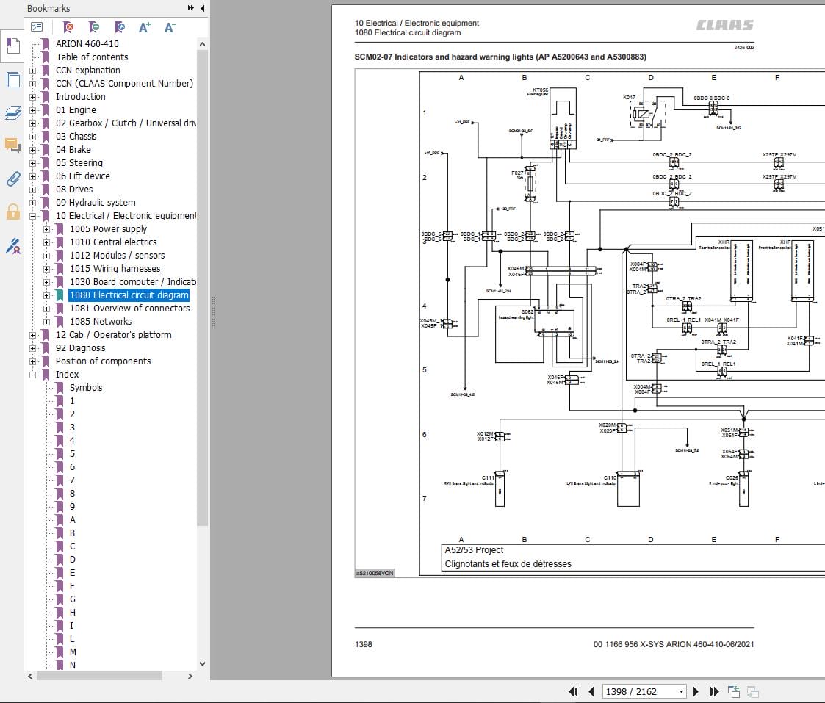Open the Bookmarks sidebar panel icon
Viewport: 825px width, 703px height.
(12, 46)
